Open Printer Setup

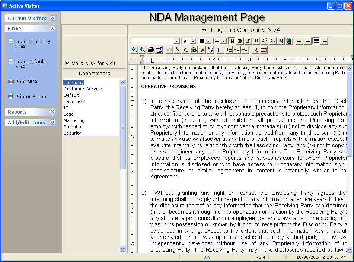tap(27, 97)
